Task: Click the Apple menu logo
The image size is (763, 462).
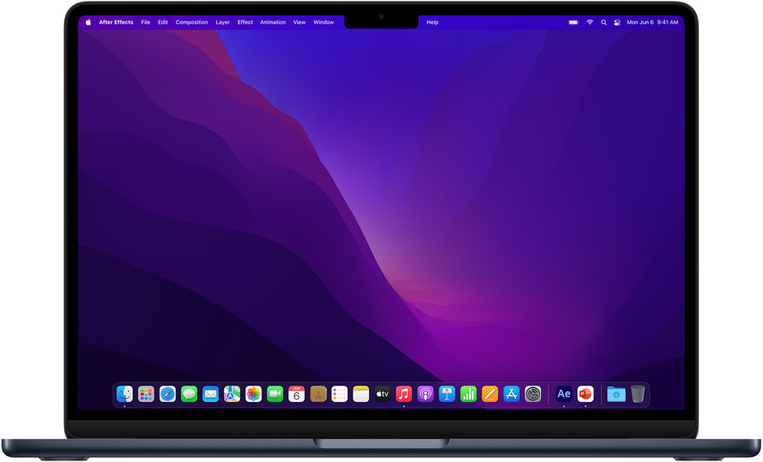Action: tap(88, 22)
